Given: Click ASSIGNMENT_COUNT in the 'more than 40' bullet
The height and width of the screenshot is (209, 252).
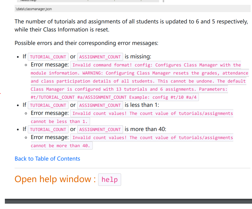Looking at the screenshot, I should (100, 129).
